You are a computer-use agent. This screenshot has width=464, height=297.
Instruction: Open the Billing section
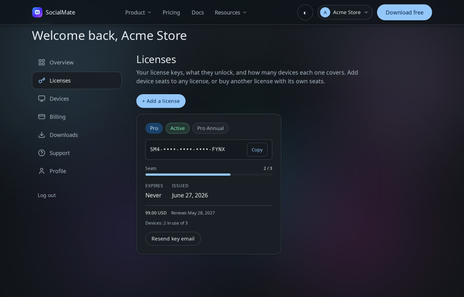coord(77,116)
